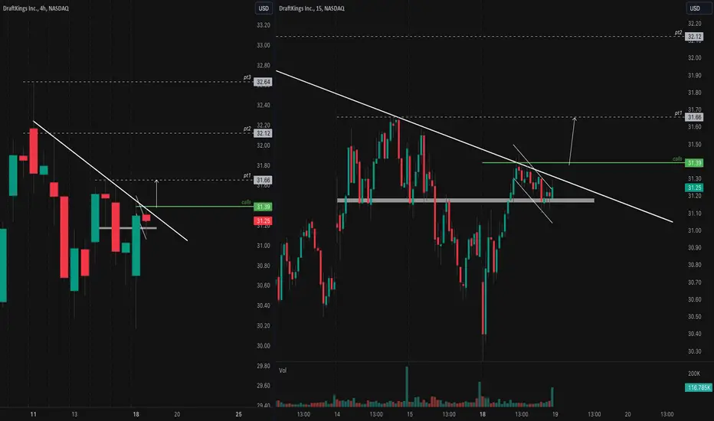The width and height of the screenshot is (714, 421).
Task: Select green calls 31.39 label on 15-minute chart
Action: (x=694, y=163)
